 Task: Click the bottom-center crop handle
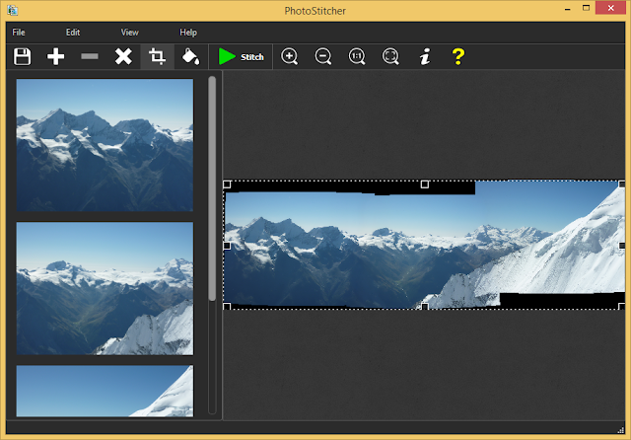pos(425,307)
